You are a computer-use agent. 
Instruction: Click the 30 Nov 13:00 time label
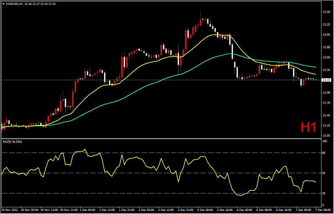pos(49,210)
